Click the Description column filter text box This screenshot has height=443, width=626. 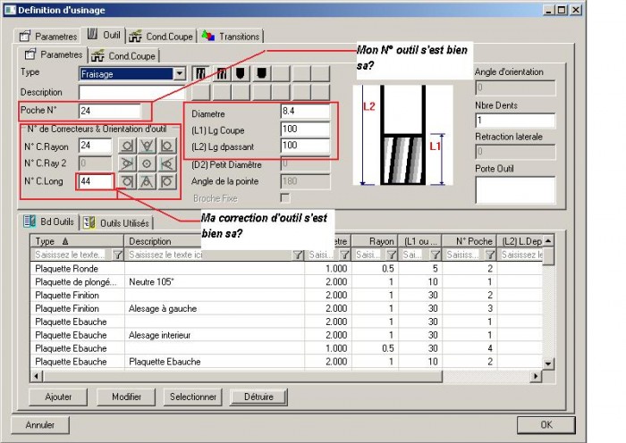209,255
